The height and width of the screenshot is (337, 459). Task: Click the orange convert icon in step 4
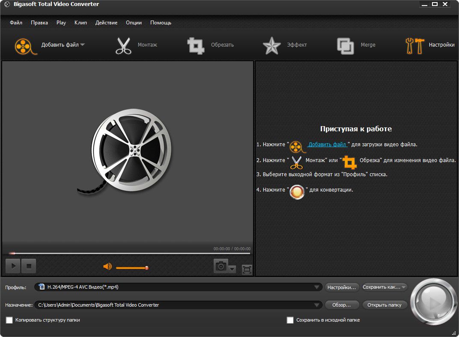coord(297,192)
